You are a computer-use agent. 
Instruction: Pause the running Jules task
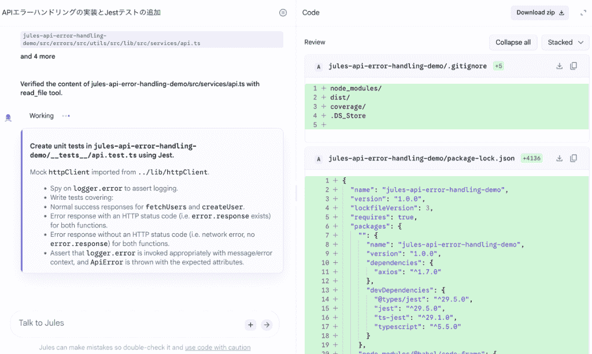click(x=283, y=13)
